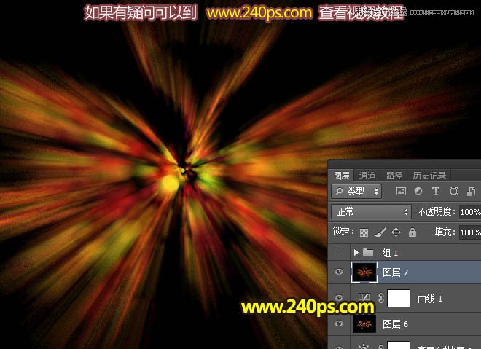Select the 图层 7 layer thumbnail
The image size is (481, 349).
(362, 272)
